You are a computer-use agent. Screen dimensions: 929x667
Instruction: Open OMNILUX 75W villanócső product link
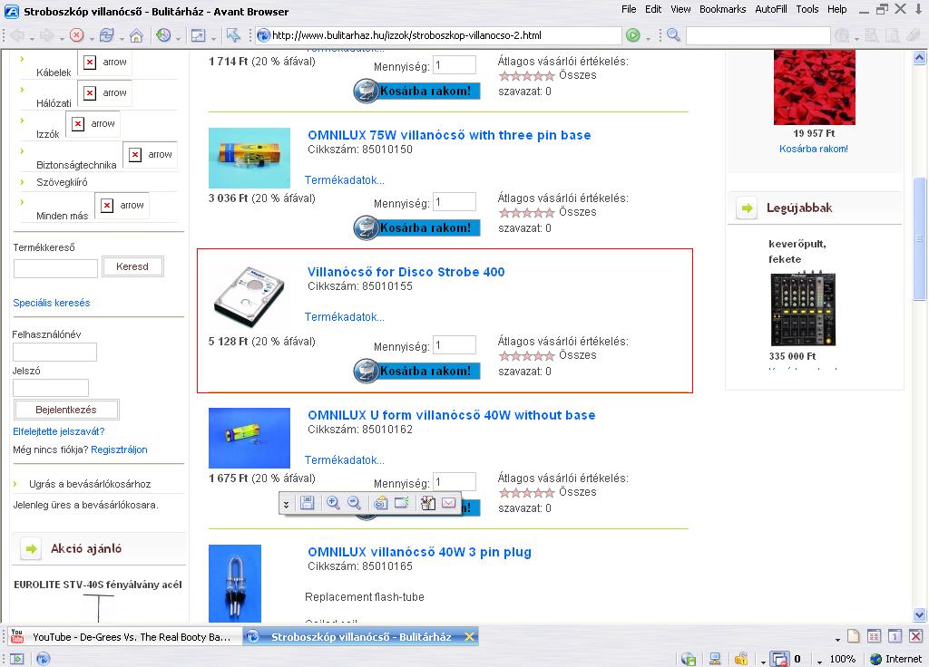coord(449,135)
